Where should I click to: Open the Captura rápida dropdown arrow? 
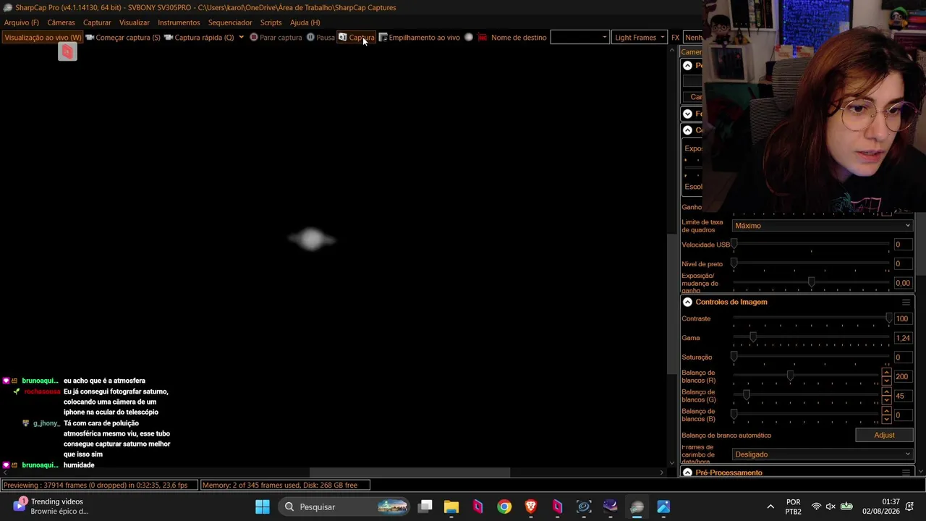[241, 38]
